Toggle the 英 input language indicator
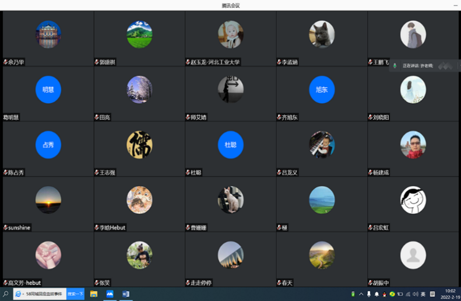 click(x=423, y=295)
